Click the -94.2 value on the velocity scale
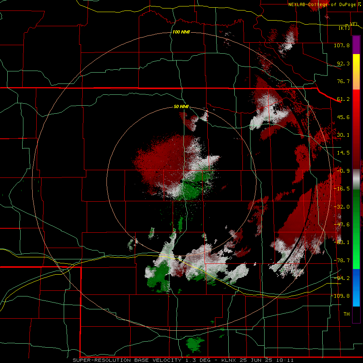Viewport: 363px width, 363px height. pyautogui.click(x=342, y=278)
